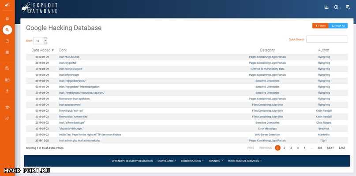Select the Google Hacking Database search icon
356x176 pixels.
(7, 29)
